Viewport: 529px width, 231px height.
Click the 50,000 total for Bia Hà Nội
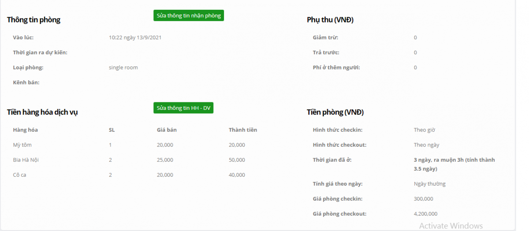pyautogui.click(x=237, y=160)
